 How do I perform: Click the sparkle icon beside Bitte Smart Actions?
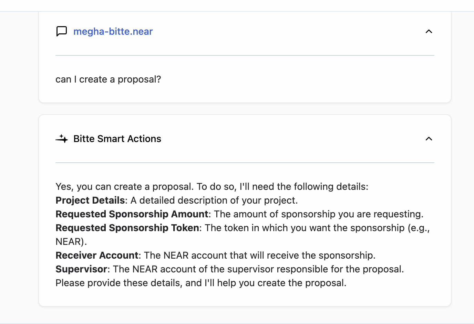point(62,139)
